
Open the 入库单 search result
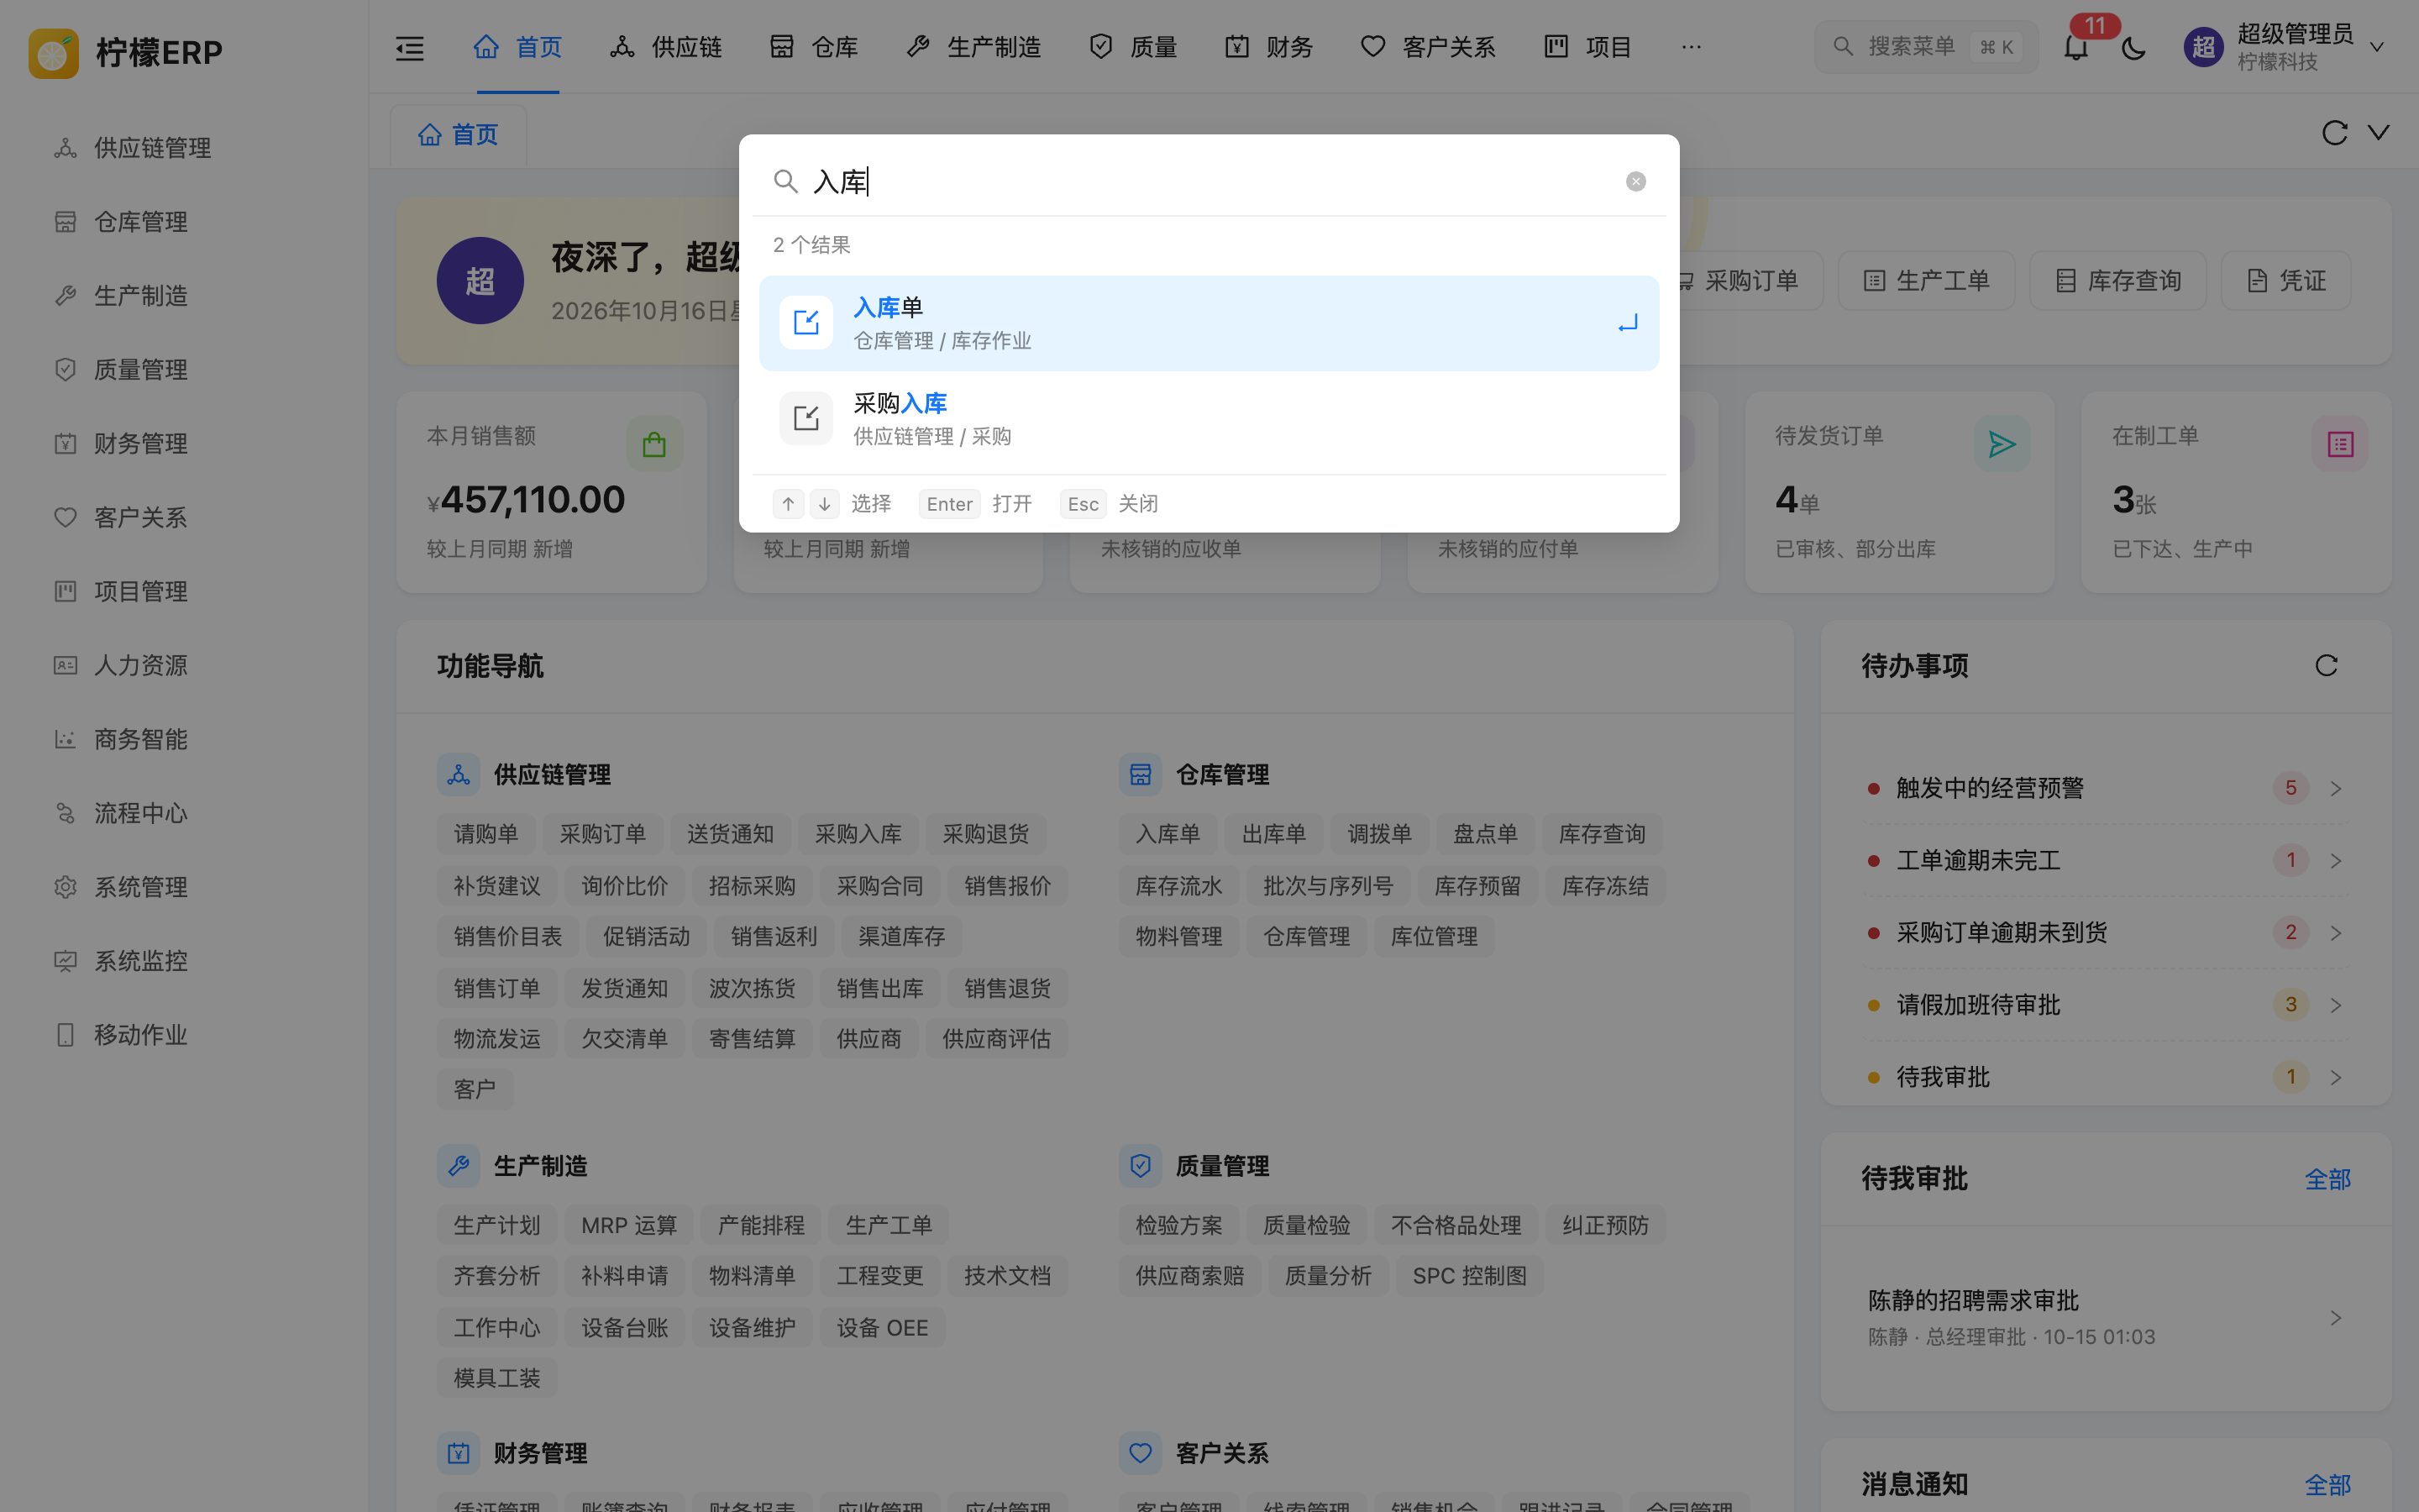tap(1209, 323)
